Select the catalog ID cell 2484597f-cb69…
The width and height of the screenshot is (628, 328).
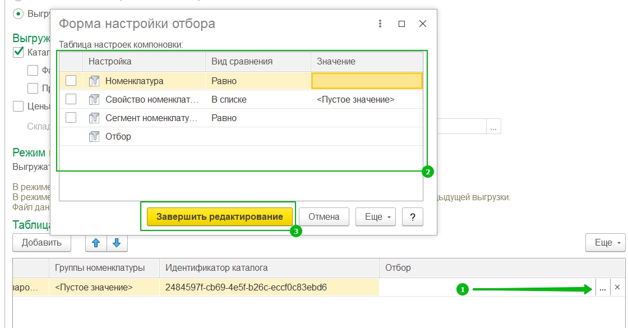pos(269,288)
